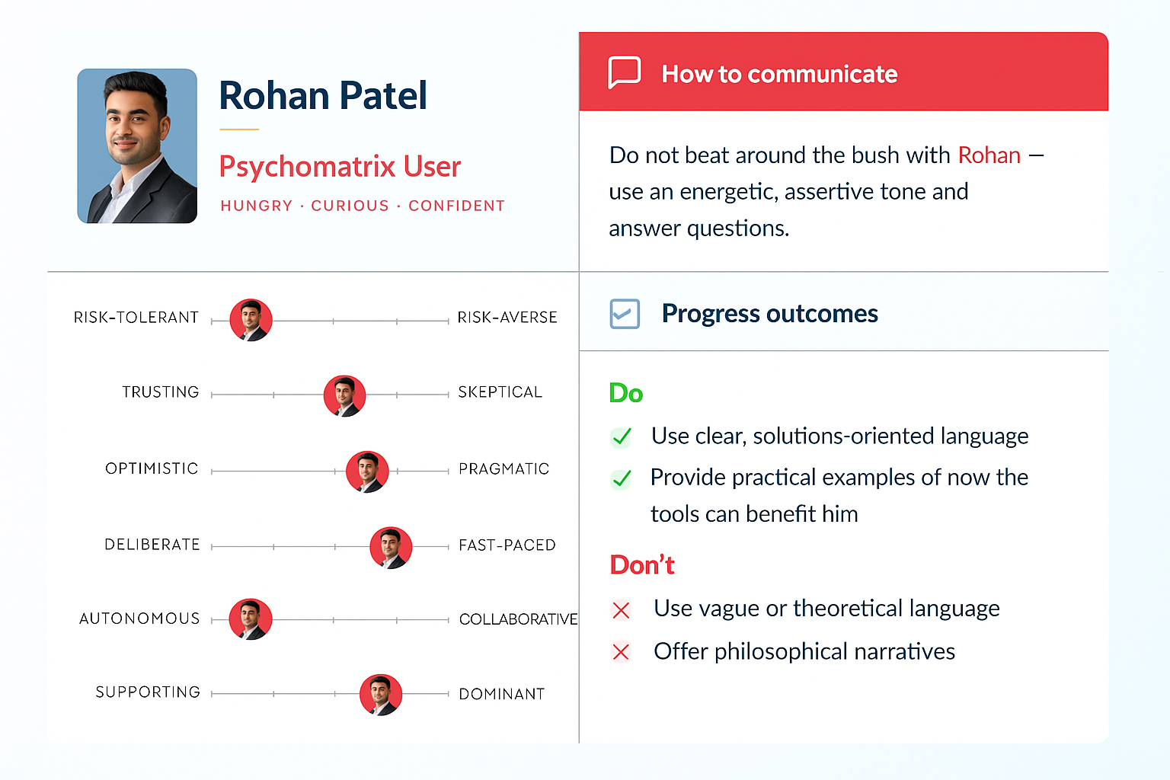Click the green Do heading
The height and width of the screenshot is (780, 1170).
click(x=626, y=393)
